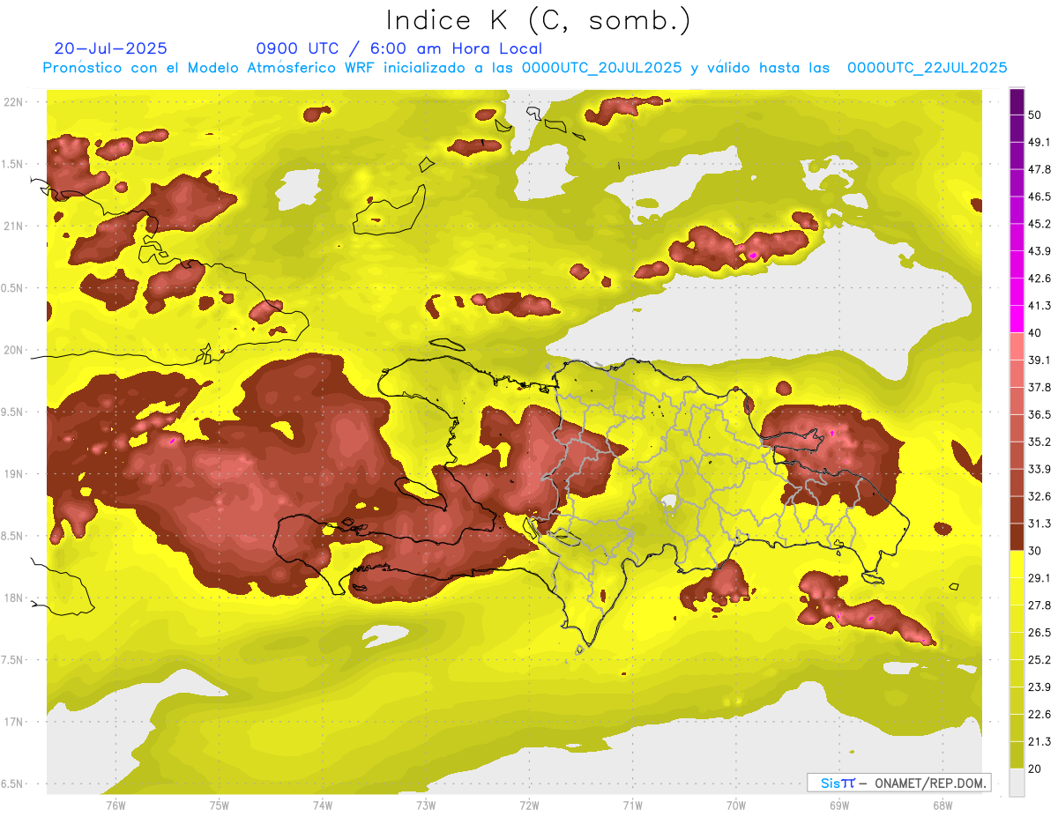
Task: Click the "35.2" color scale value
Action: (x=1039, y=442)
